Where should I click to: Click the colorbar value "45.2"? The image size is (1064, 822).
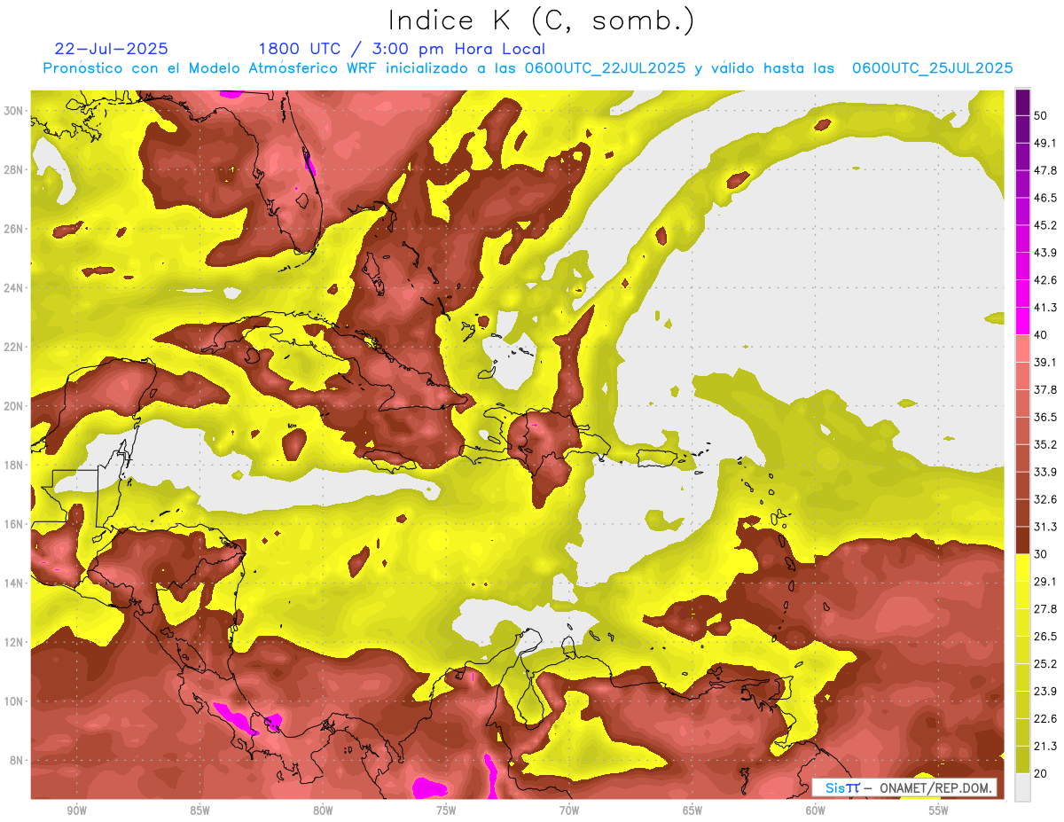1045,225
